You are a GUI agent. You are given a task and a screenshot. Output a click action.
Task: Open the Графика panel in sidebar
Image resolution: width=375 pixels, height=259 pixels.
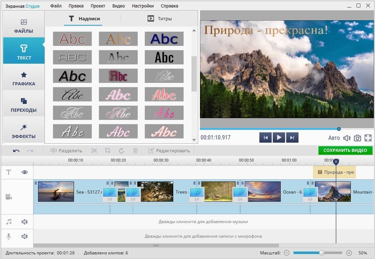(x=24, y=79)
